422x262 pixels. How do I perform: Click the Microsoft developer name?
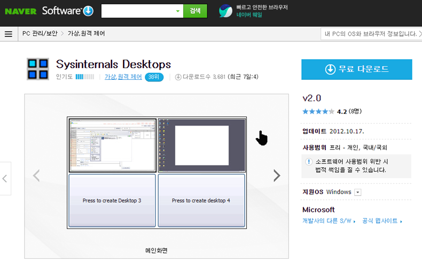coord(318,210)
